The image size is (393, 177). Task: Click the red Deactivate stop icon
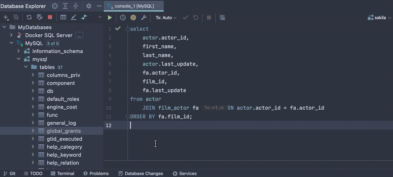click(50, 17)
